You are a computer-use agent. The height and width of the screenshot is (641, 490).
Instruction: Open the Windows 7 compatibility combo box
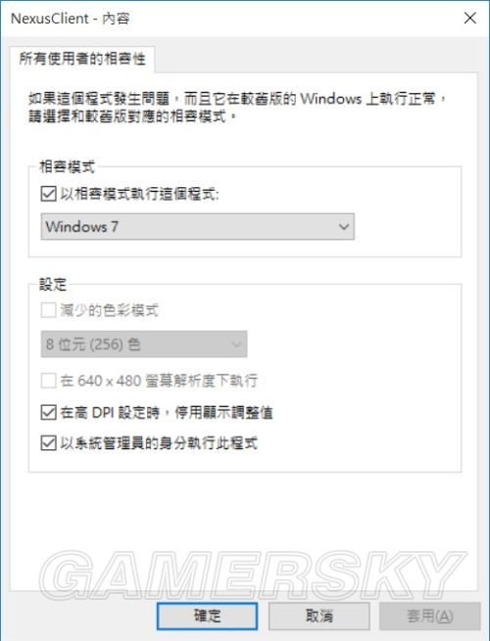click(197, 226)
